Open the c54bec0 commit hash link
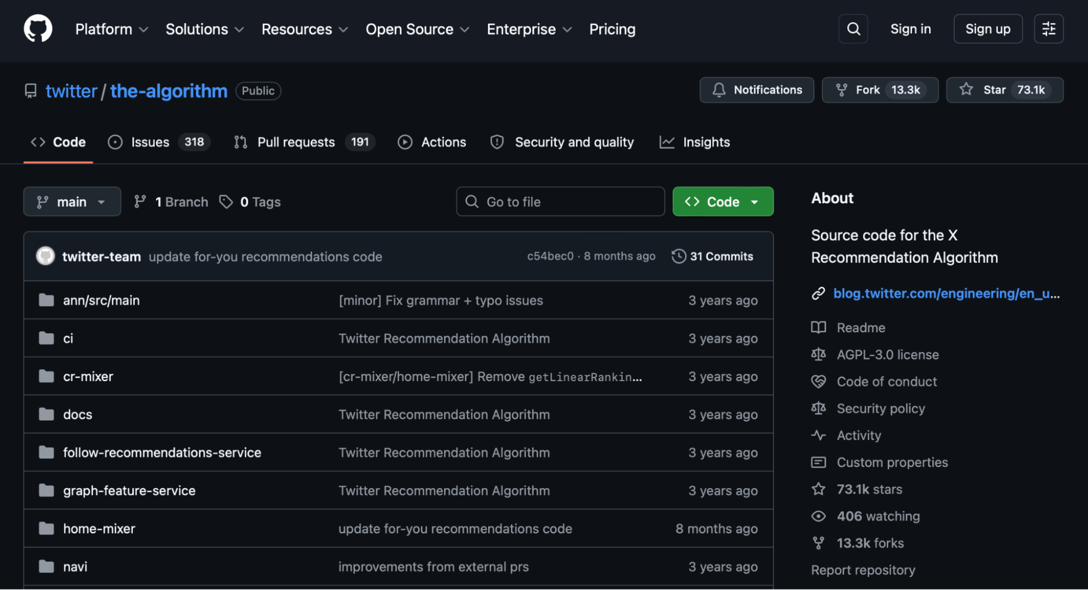 coord(550,256)
